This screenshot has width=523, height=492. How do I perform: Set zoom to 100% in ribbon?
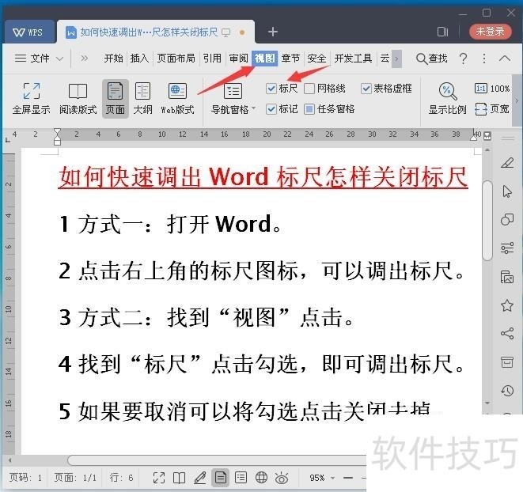tap(492, 89)
